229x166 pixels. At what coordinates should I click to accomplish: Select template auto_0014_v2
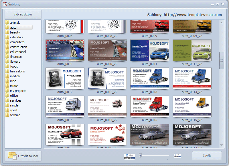(107, 106)
